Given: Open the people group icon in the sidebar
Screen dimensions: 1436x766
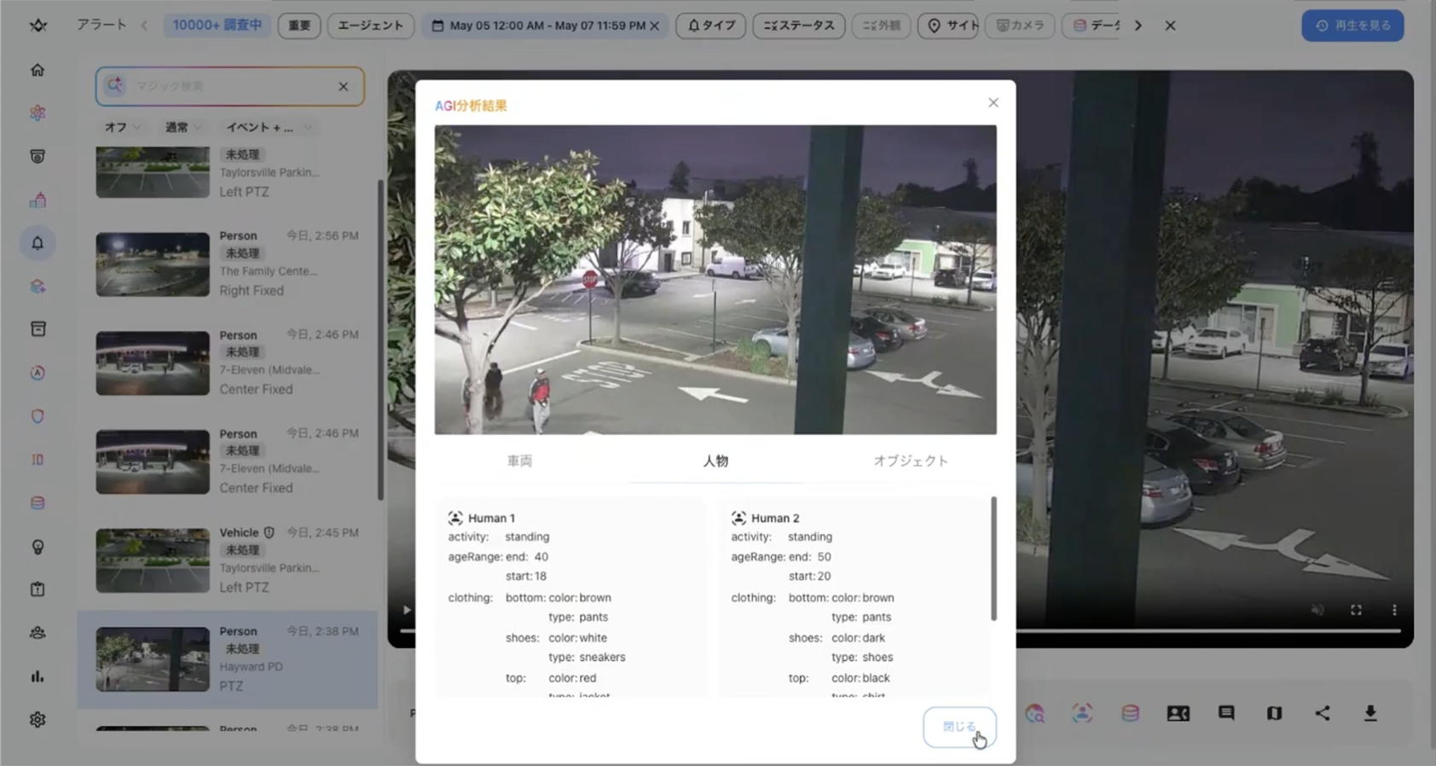Looking at the screenshot, I should 38,633.
